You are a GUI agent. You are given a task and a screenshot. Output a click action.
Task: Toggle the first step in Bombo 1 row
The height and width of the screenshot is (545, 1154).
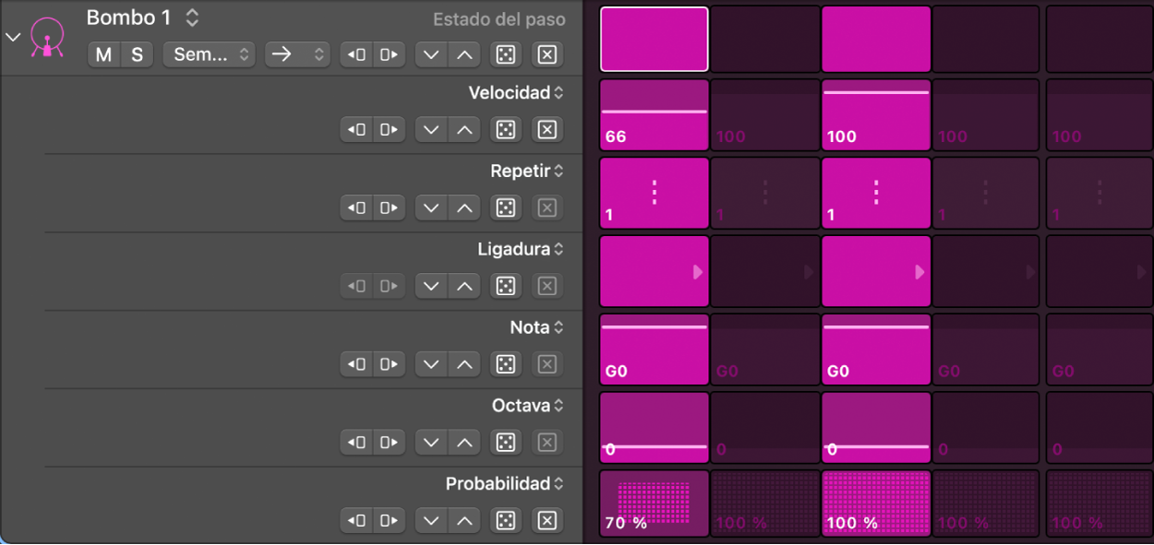pyautogui.click(x=655, y=39)
